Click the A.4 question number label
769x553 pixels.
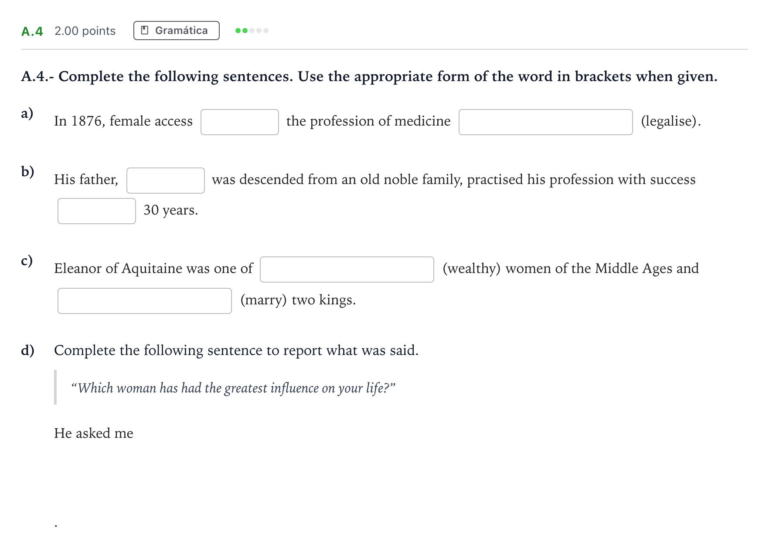click(32, 31)
